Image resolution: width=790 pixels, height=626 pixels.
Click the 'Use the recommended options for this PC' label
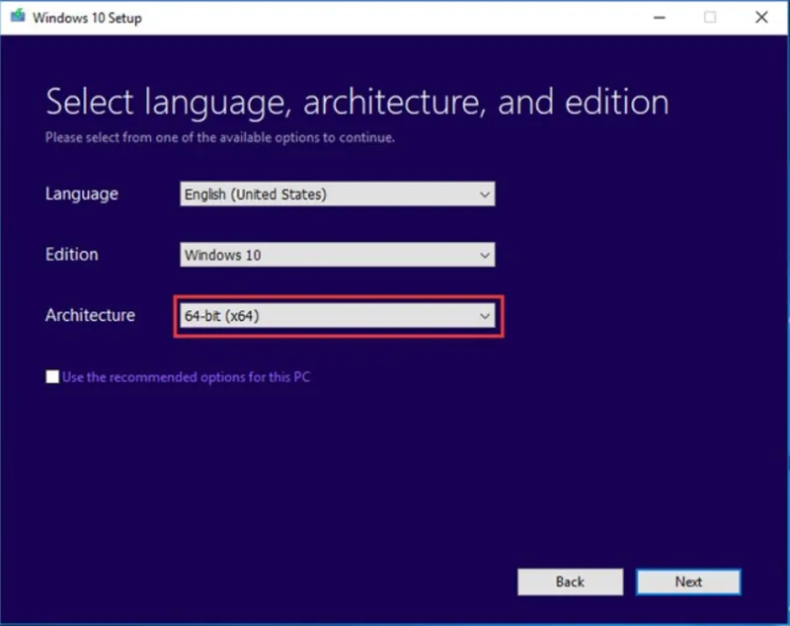pyautogui.click(x=187, y=377)
